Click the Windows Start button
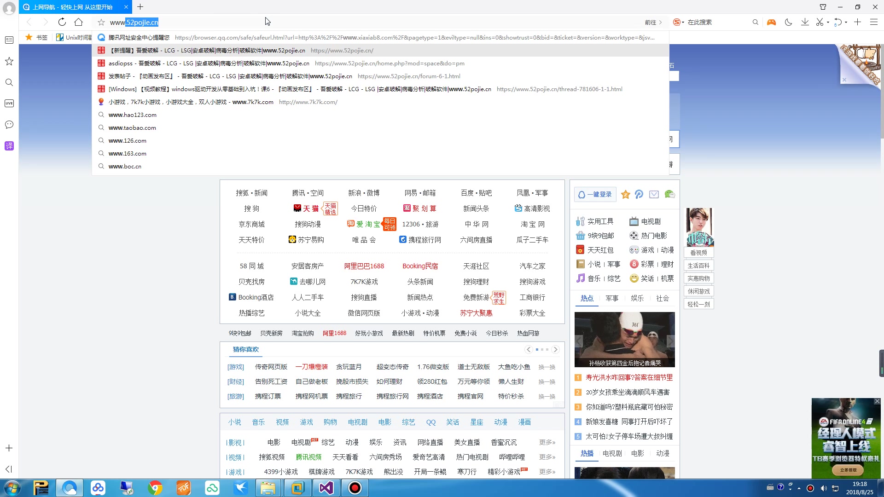Screen dimensions: 884x497 [x=12, y=488]
